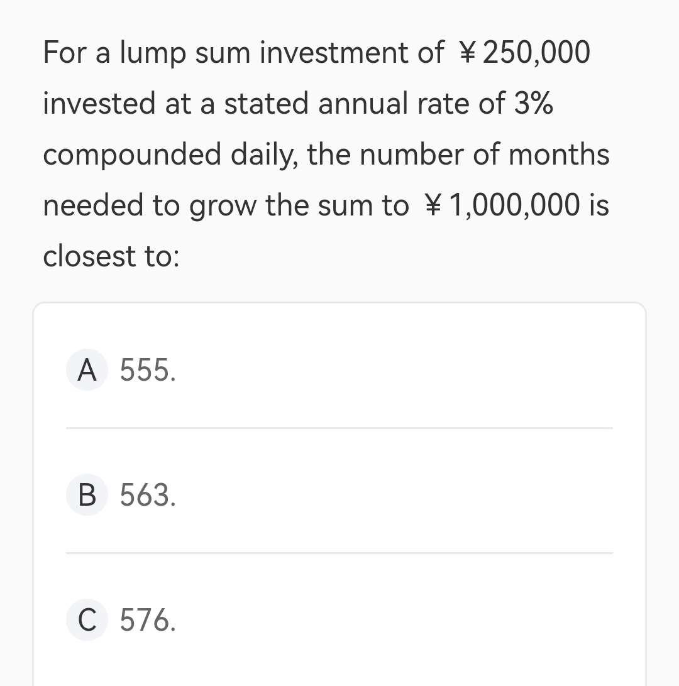The image size is (679, 686).
Task: Tap the answer text "576."
Action: click(148, 620)
